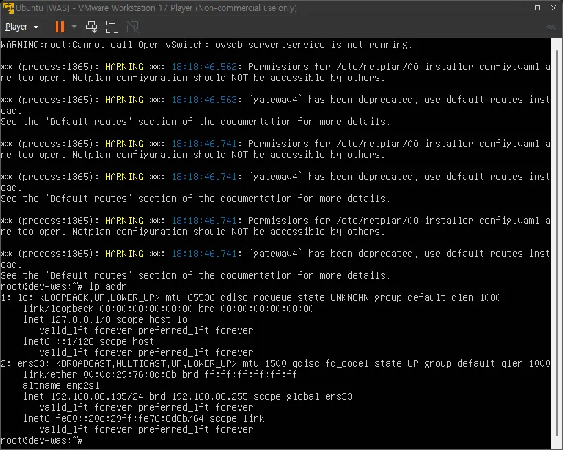This screenshot has width=563, height=450.
Task: Close the VMware Player window
Action: tap(553, 8)
